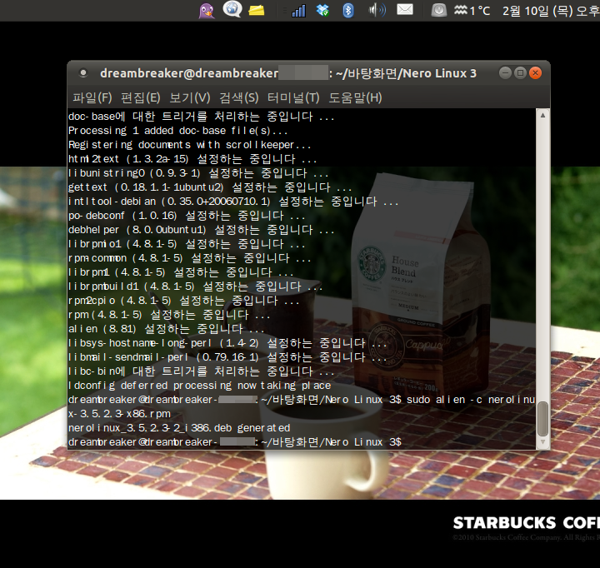This screenshot has height=568, width=600.
Task: Open the 파일(F) menu in terminal
Action: pos(92,98)
